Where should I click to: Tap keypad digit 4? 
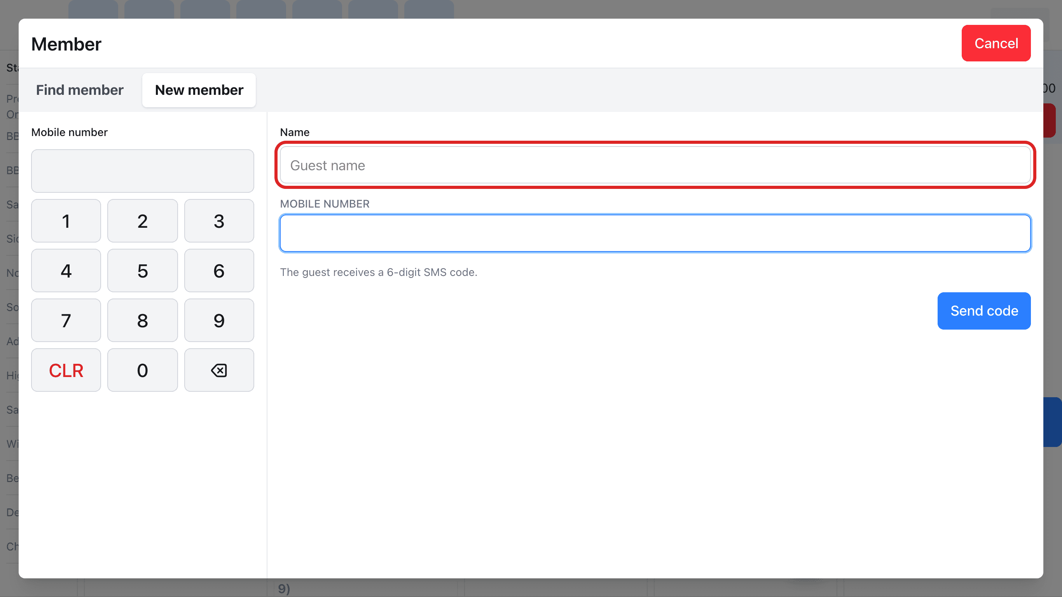tap(66, 271)
